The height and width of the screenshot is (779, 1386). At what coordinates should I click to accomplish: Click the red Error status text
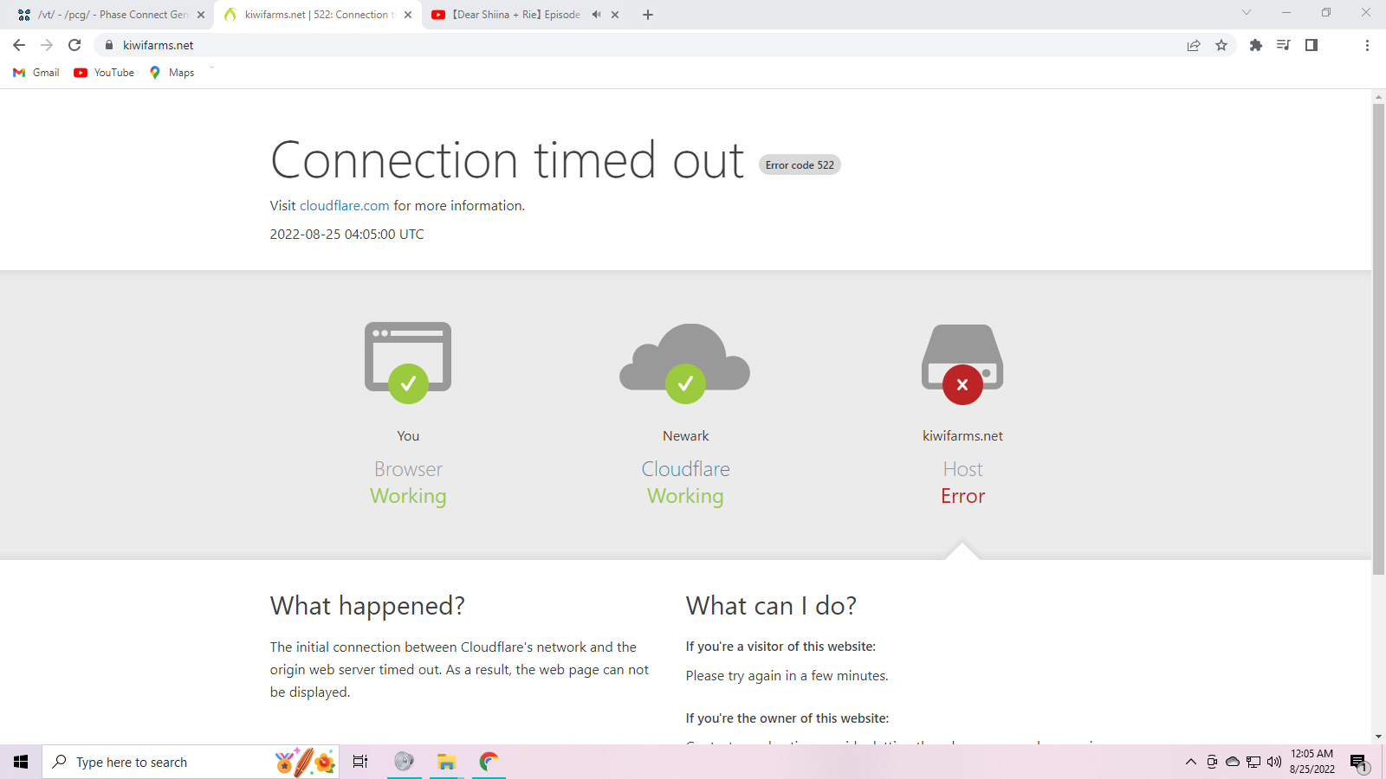pyautogui.click(x=962, y=496)
